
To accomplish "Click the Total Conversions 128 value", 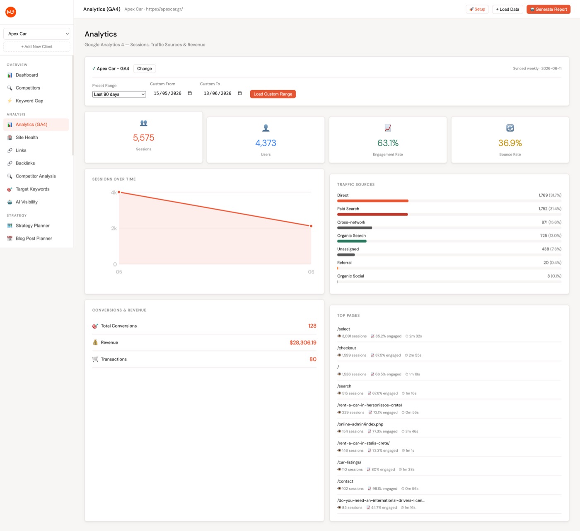I will (312, 326).
